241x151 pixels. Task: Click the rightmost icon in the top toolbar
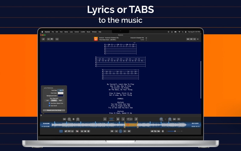pyautogui.click(x=198, y=39)
